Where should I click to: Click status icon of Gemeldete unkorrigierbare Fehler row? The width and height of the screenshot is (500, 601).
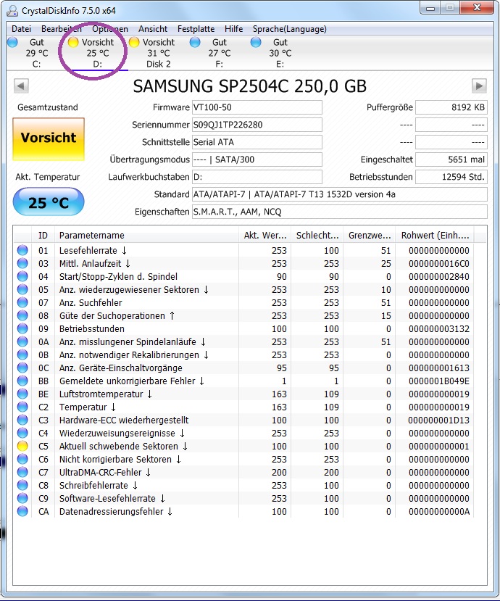pyautogui.click(x=22, y=381)
